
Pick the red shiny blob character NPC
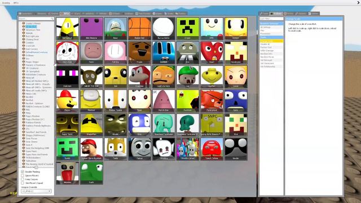[x=212, y=149]
